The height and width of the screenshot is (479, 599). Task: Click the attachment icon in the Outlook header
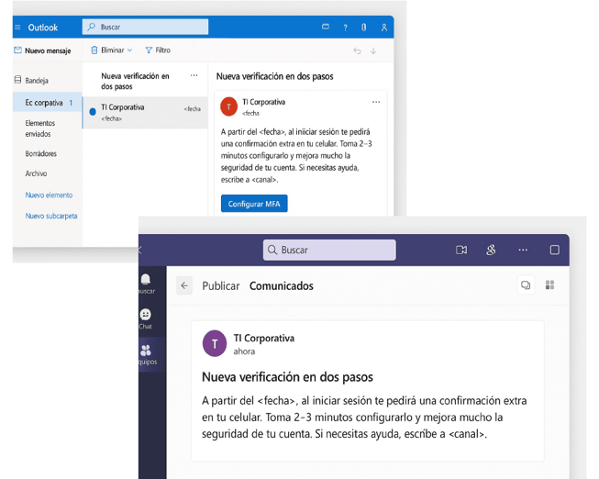(x=364, y=28)
